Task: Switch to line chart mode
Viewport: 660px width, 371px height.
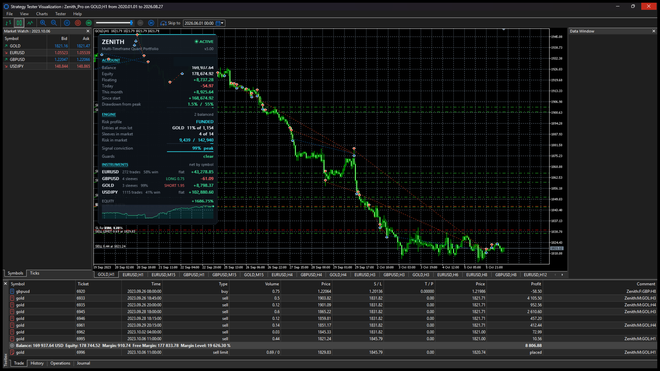Action: (30, 23)
